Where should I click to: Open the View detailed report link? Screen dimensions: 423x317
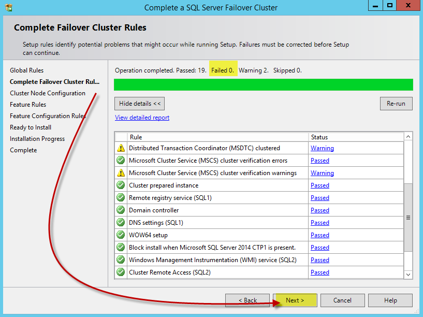point(142,118)
